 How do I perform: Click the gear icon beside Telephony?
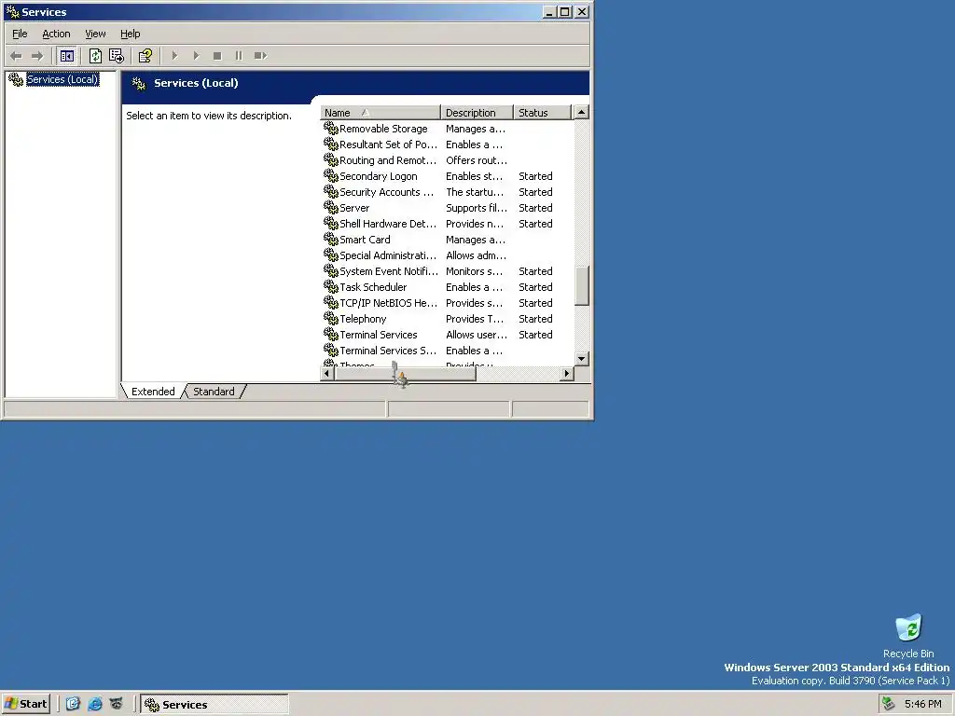click(331, 318)
